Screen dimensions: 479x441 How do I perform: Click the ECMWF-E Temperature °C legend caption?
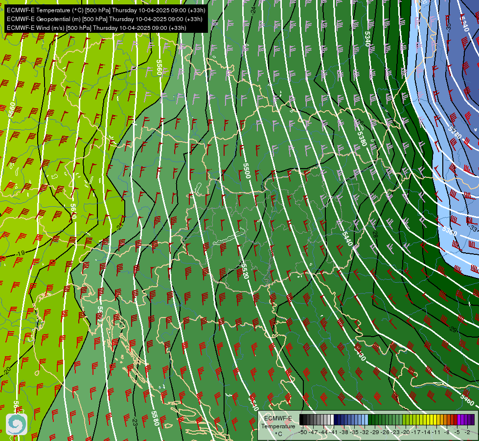point(278,426)
